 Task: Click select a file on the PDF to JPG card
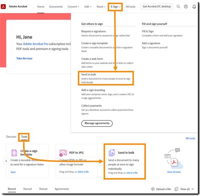click(83, 172)
